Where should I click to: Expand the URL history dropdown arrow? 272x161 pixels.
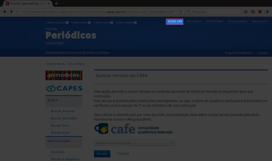pos(174,12)
